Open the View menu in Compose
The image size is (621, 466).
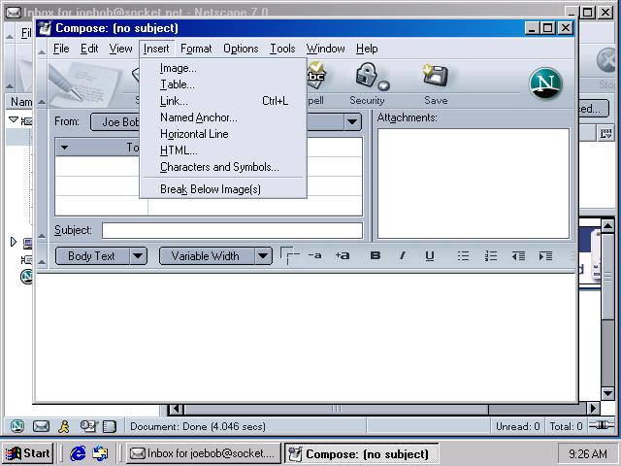pyautogui.click(x=120, y=49)
